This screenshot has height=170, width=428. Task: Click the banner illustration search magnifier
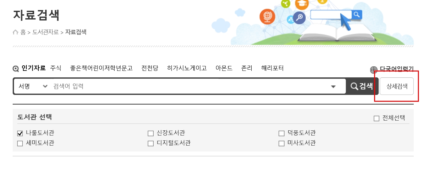pyautogui.click(x=357, y=14)
